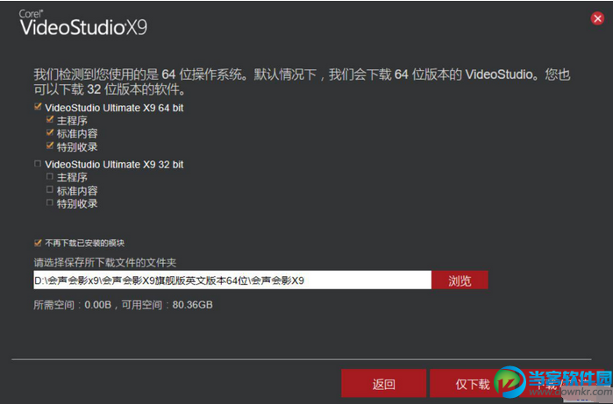The width and height of the screenshot is (613, 404).
Task: Click the Corel VideoStudio X9 logo
Action: pyautogui.click(x=83, y=22)
